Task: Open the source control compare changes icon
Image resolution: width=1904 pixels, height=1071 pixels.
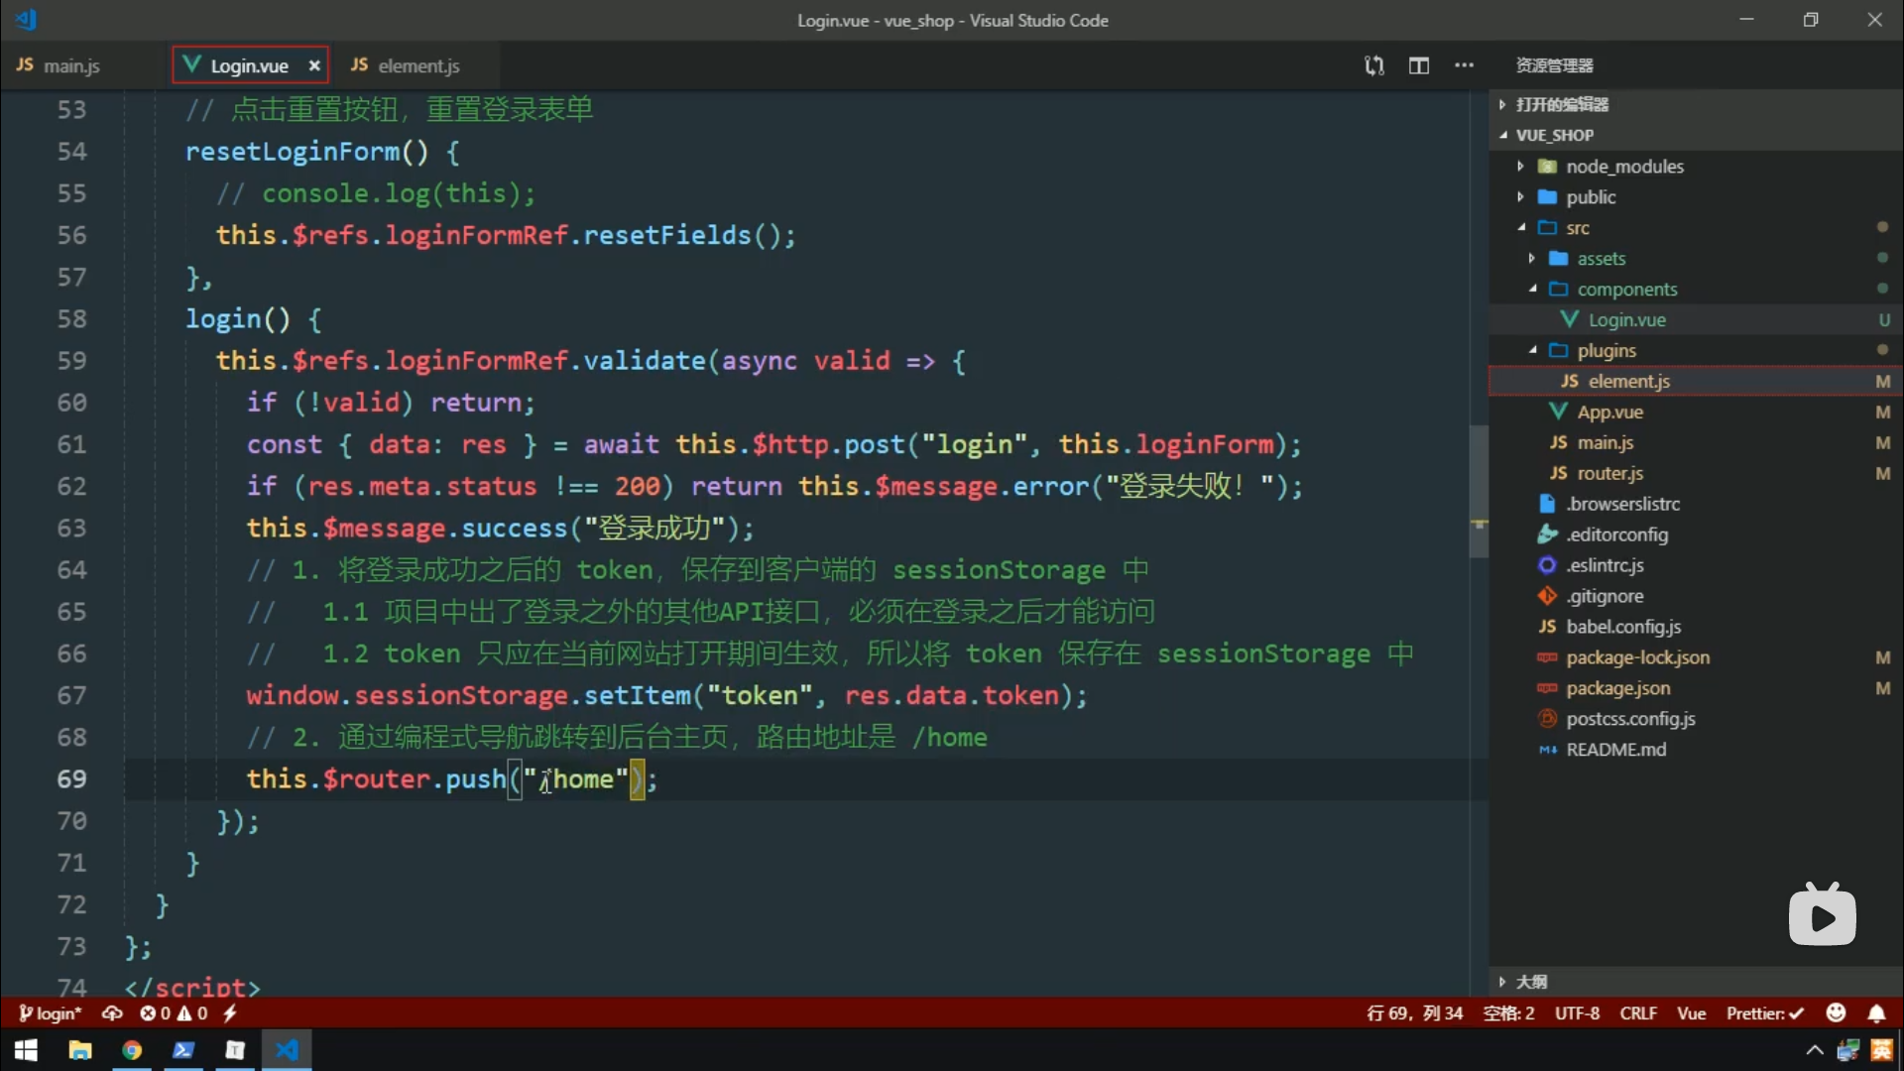Action: point(1373,65)
